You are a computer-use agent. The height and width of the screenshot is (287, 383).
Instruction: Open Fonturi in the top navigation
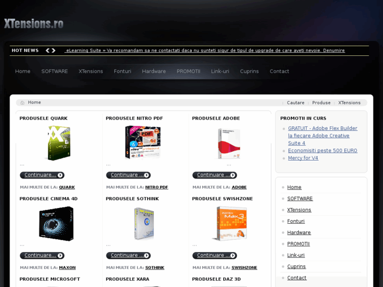(122, 71)
